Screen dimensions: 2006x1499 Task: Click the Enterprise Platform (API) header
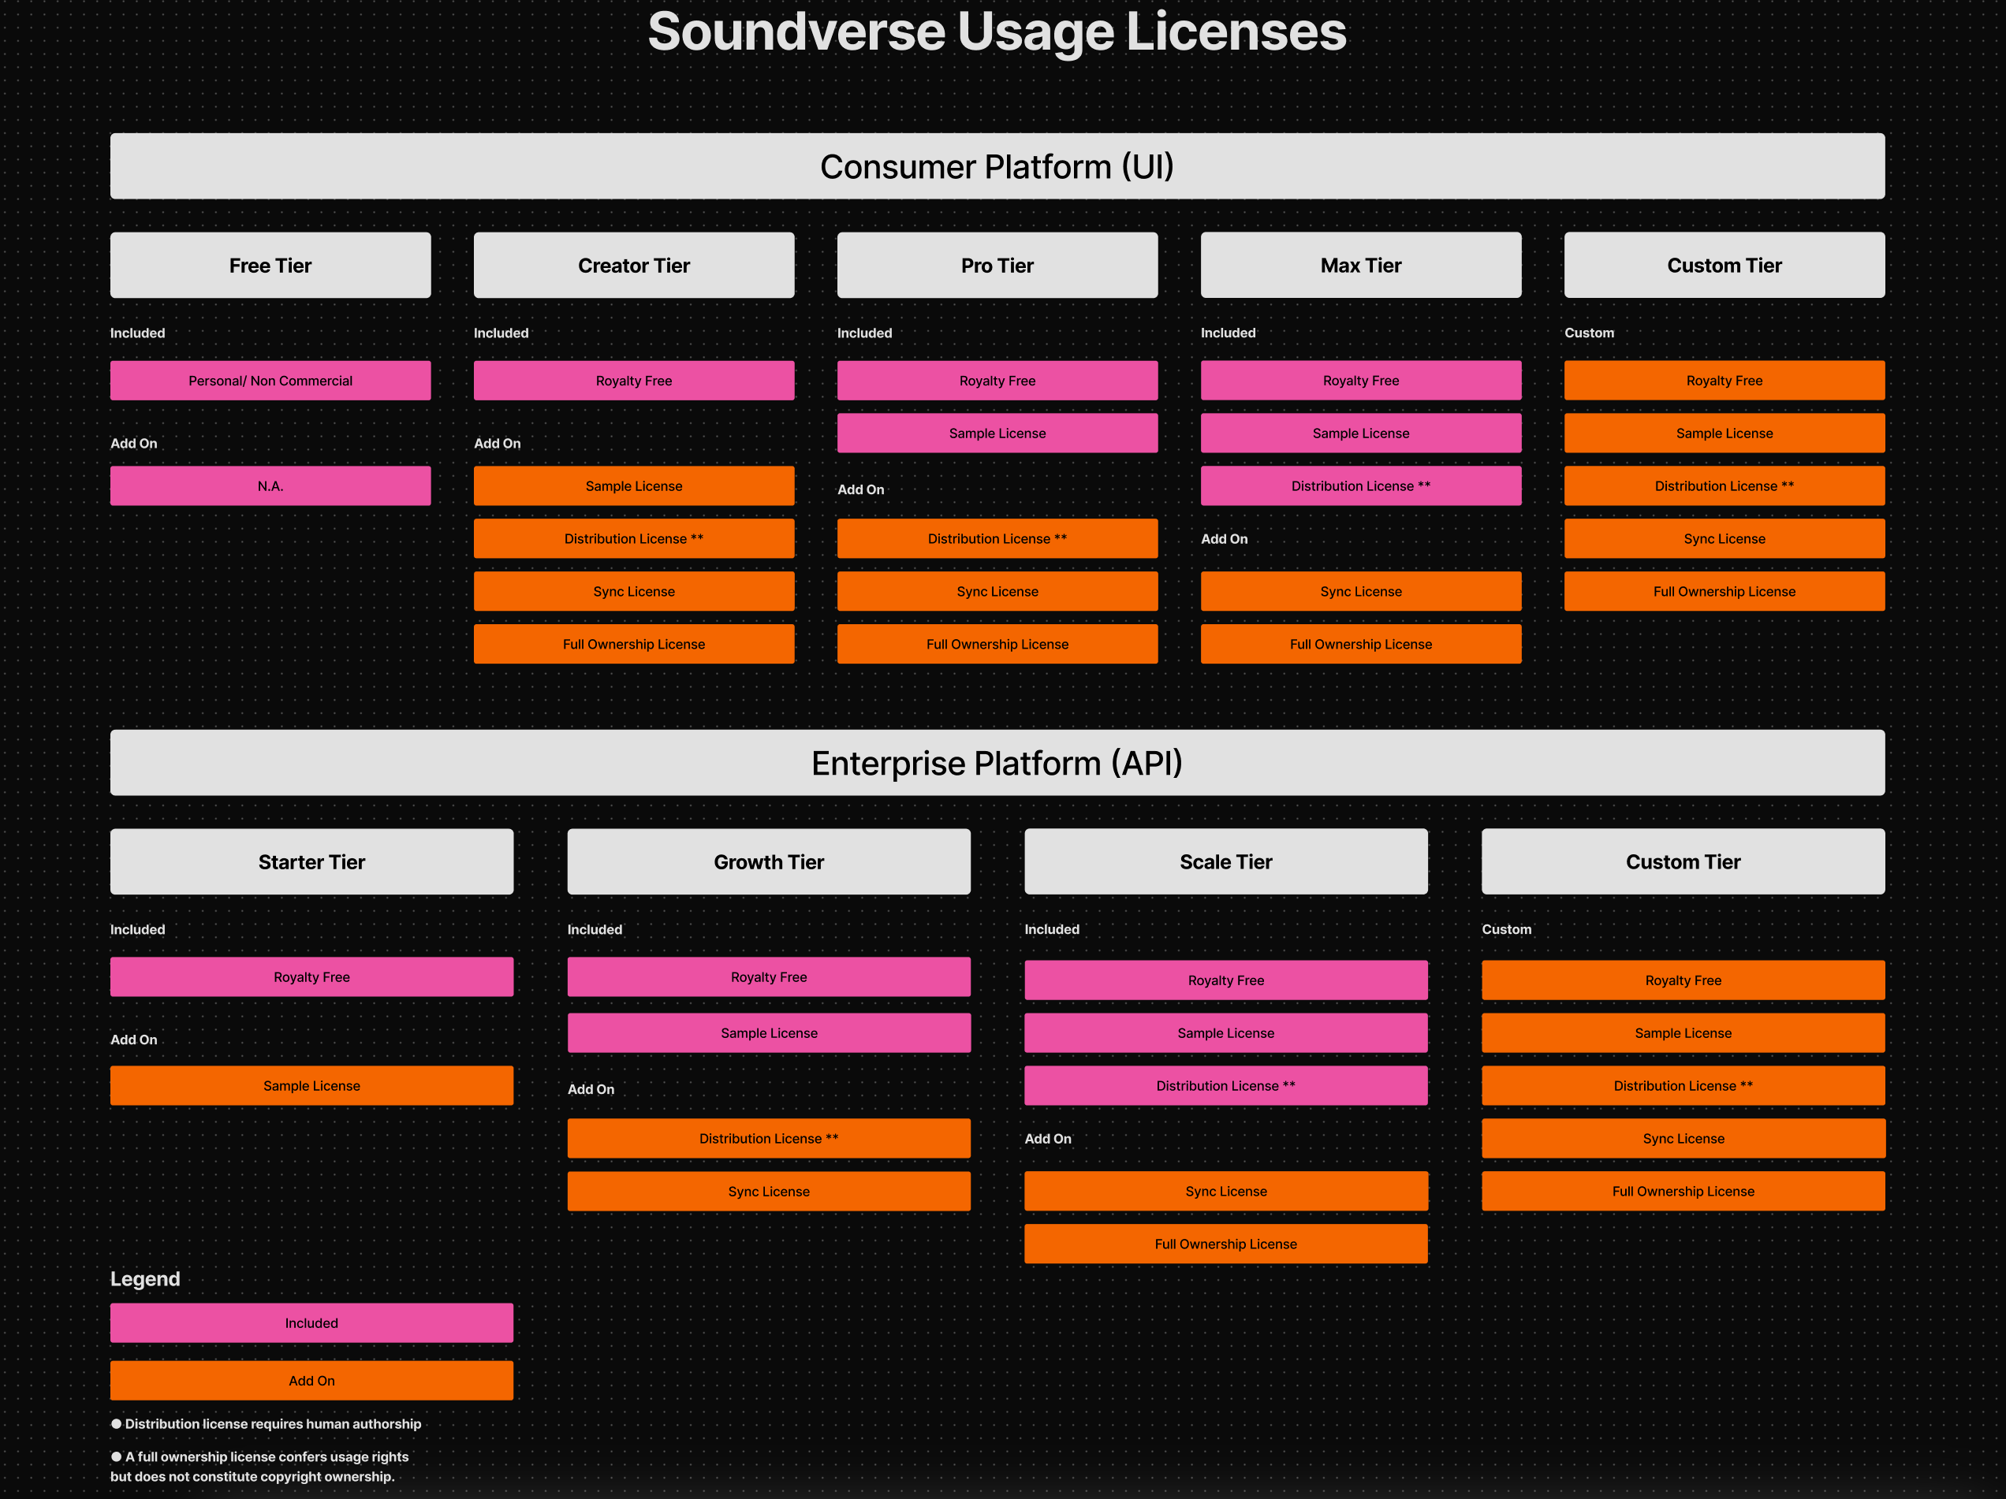point(997,763)
